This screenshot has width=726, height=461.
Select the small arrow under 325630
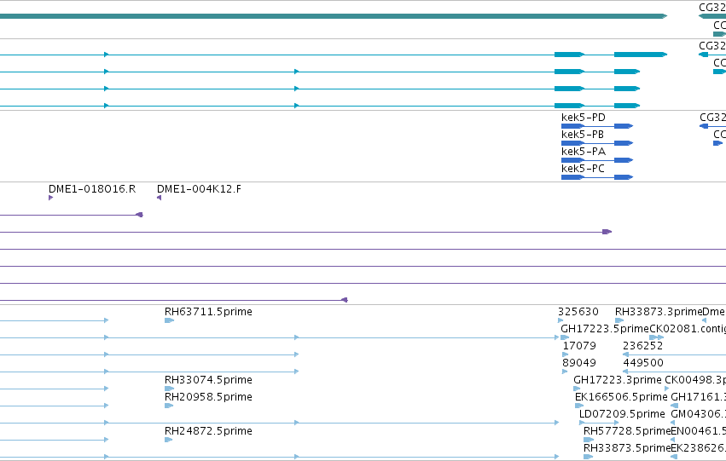(x=560, y=320)
